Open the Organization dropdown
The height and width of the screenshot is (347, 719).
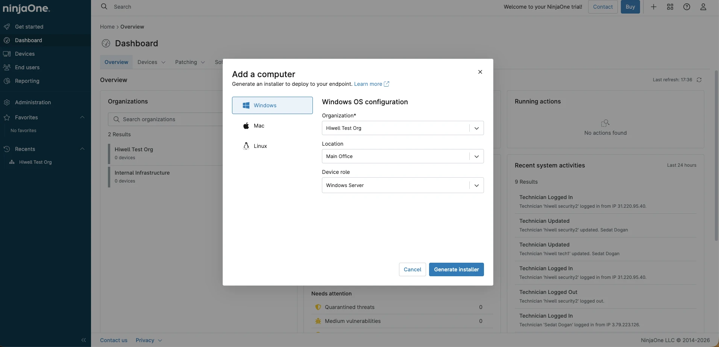click(x=403, y=128)
